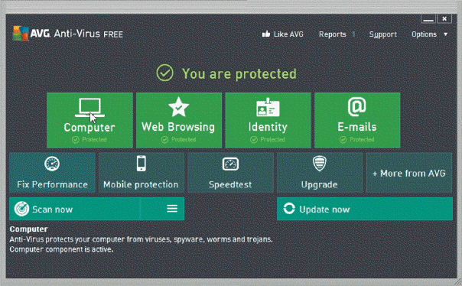Click the Protected checkmark under E-mails
Viewport: 462px width, 286px height.
[x=343, y=140]
